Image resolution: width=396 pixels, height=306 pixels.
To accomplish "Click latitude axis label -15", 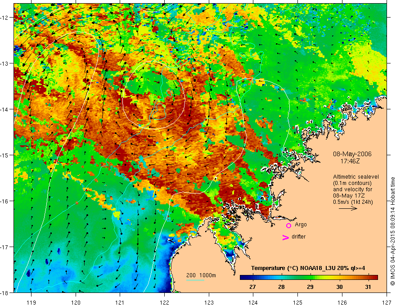I will [x=5, y=155].
